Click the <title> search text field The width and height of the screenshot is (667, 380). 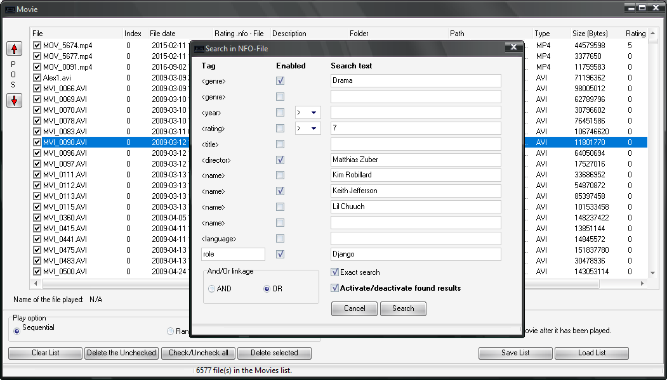tap(416, 144)
